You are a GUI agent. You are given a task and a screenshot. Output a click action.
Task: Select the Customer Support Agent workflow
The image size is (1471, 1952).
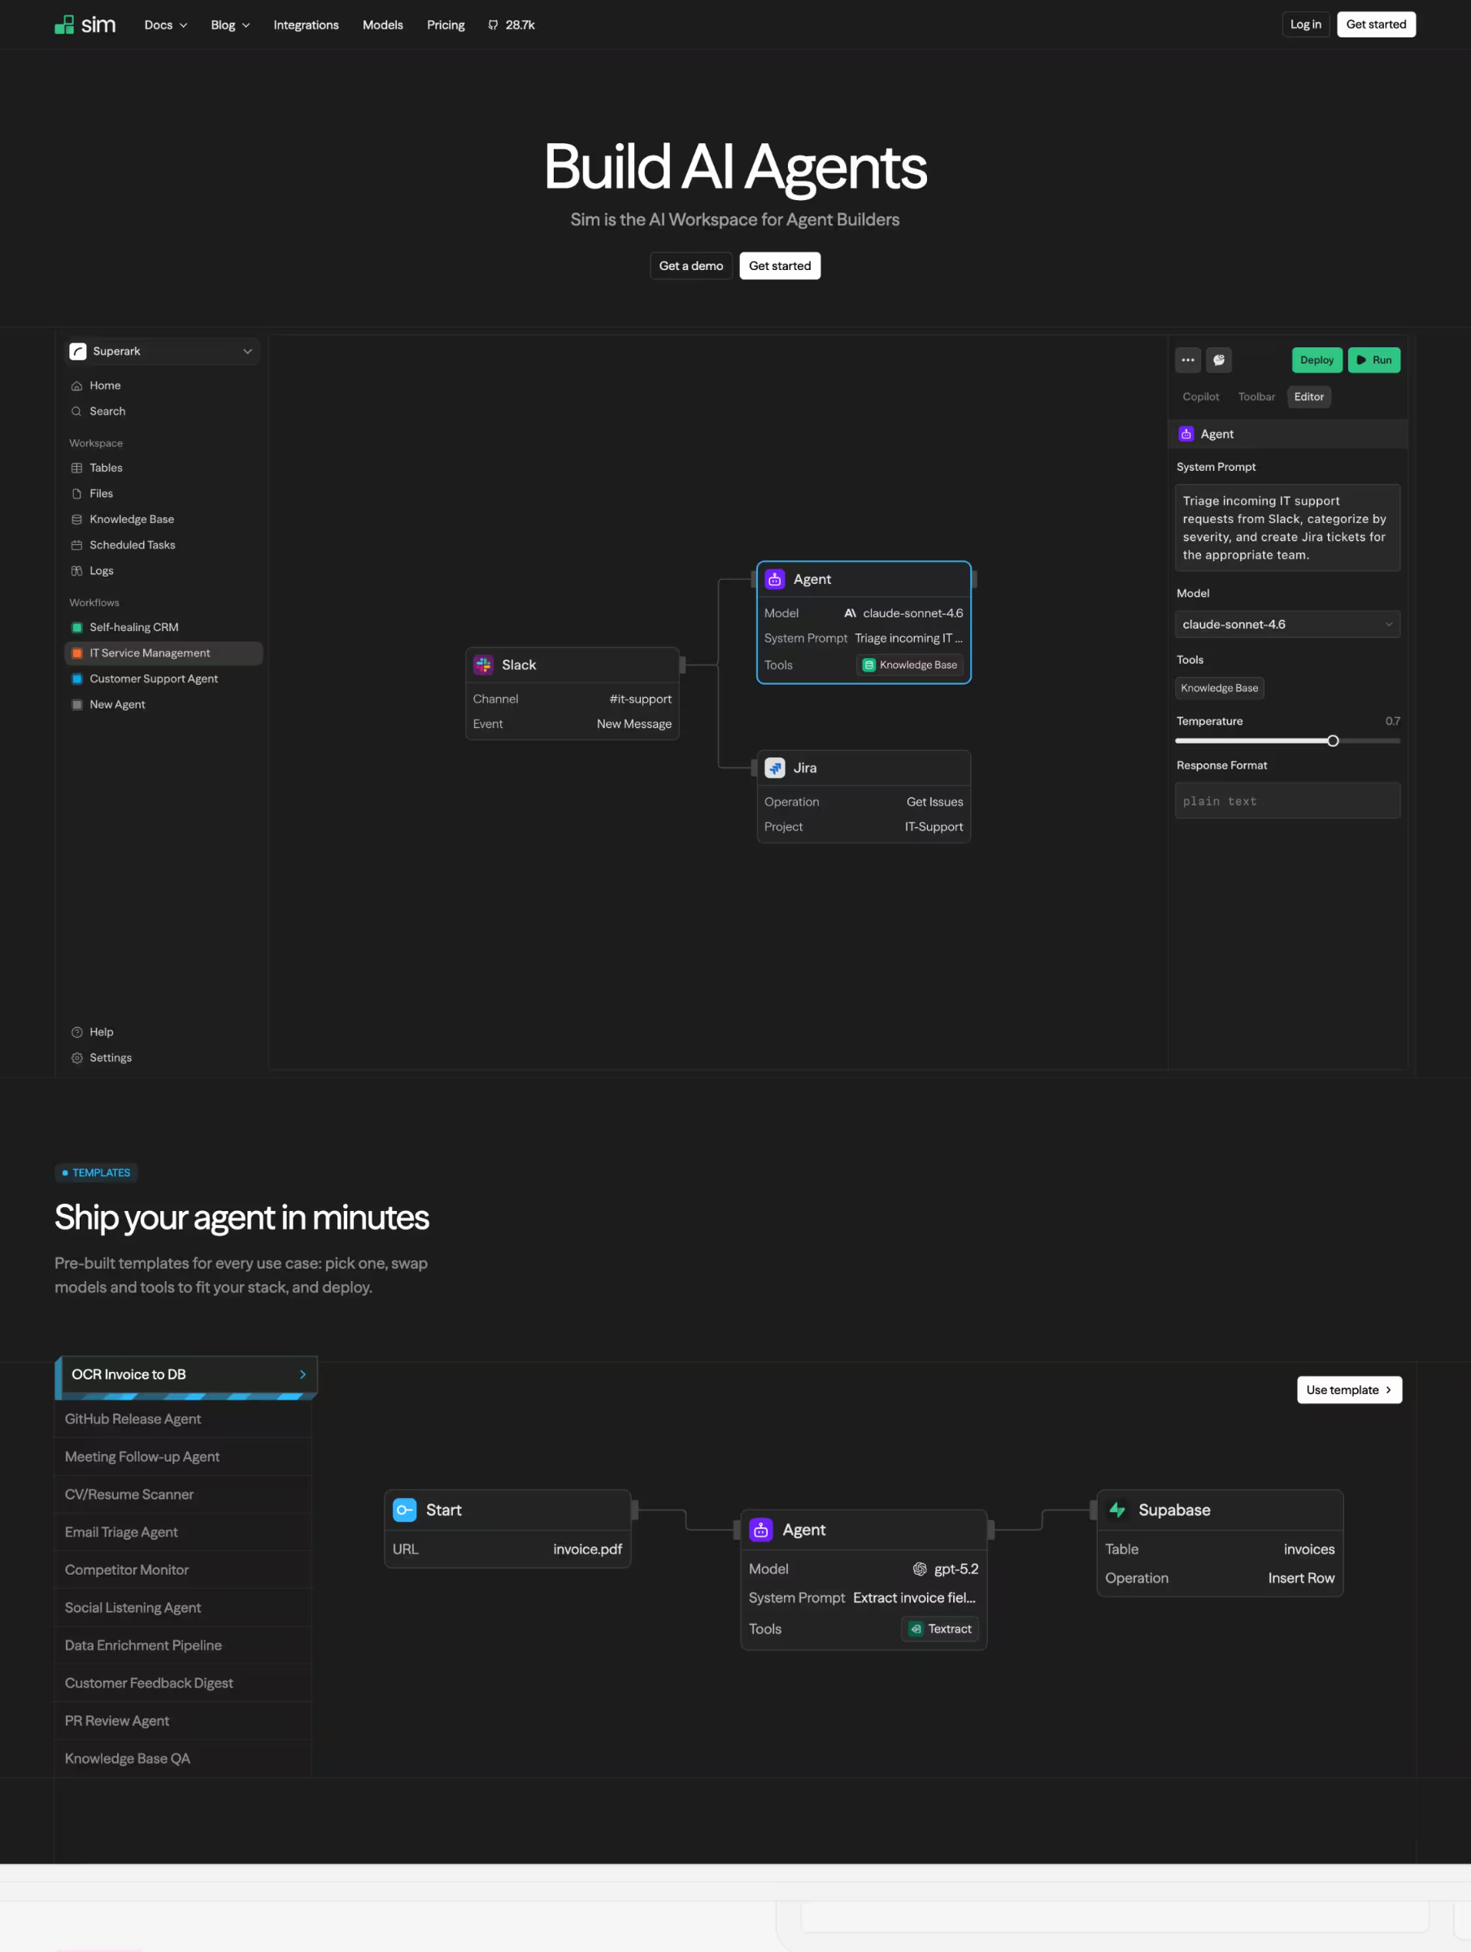(x=163, y=678)
